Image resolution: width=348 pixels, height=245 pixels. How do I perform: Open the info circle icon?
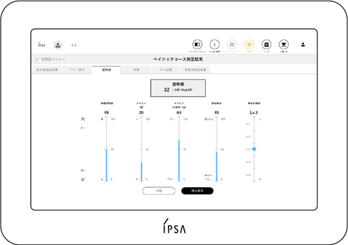(x=214, y=44)
